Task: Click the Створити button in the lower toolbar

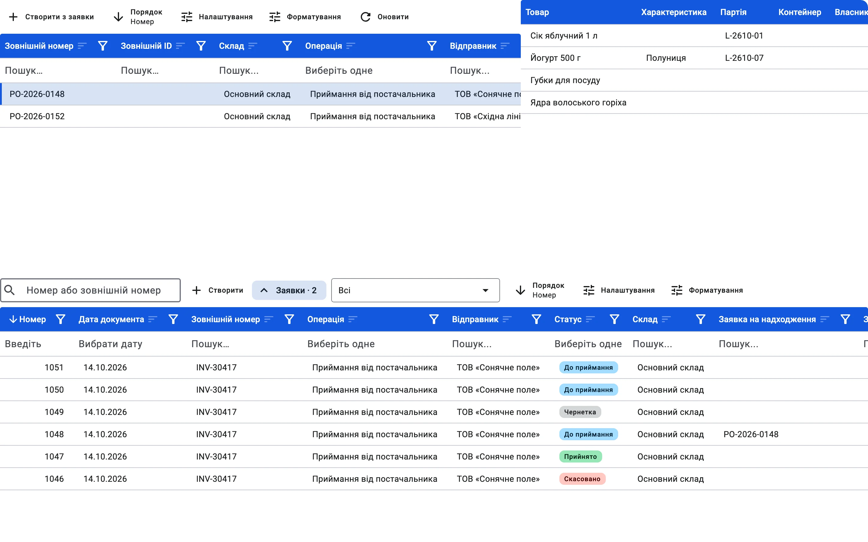Action: coord(218,290)
